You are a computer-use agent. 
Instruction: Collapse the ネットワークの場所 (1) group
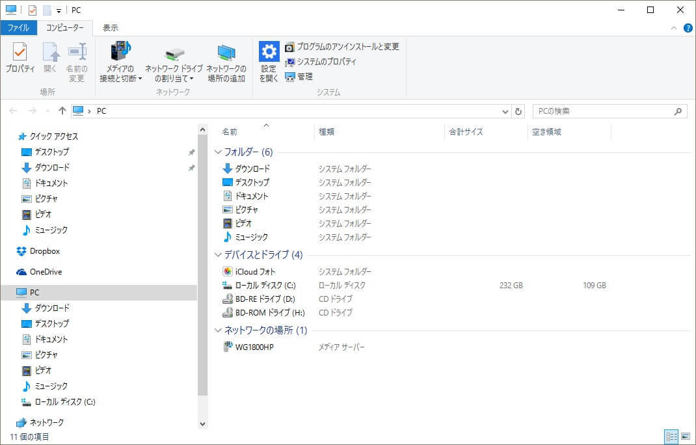point(218,330)
